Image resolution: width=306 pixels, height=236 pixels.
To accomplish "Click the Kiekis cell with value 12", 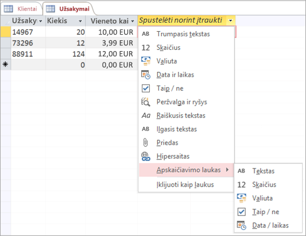I will (x=66, y=43).
